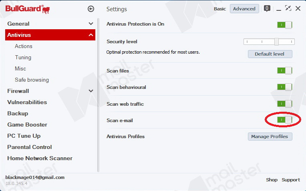Click the Antivirus Profiles label
The width and height of the screenshot is (306, 191).
coord(125,137)
